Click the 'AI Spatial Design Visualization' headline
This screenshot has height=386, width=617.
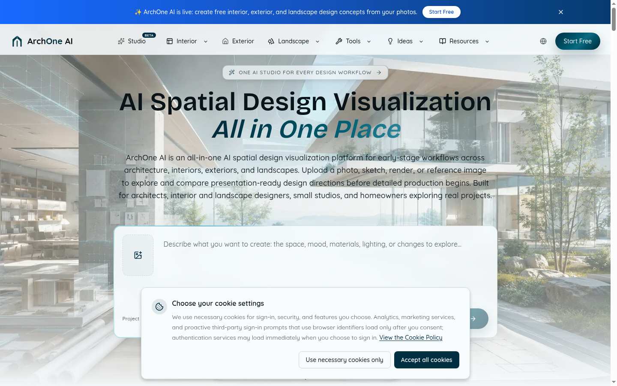(x=306, y=102)
